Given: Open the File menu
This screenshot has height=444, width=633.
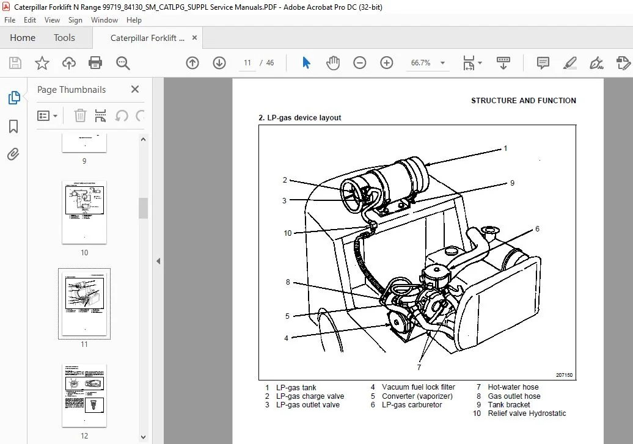Looking at the screenshot, I should (10, 20).
